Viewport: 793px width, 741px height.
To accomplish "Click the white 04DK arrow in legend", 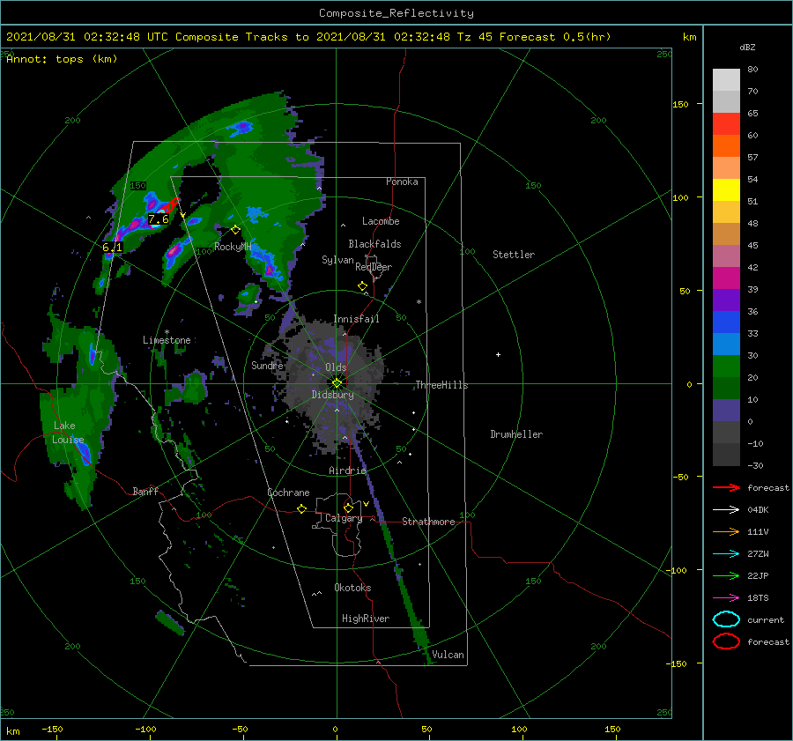I will 726,509.
